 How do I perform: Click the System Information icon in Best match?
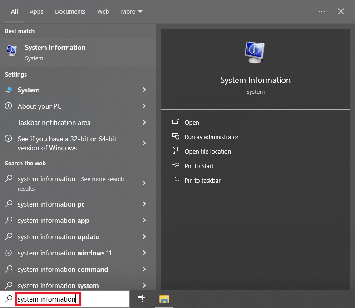12,51
